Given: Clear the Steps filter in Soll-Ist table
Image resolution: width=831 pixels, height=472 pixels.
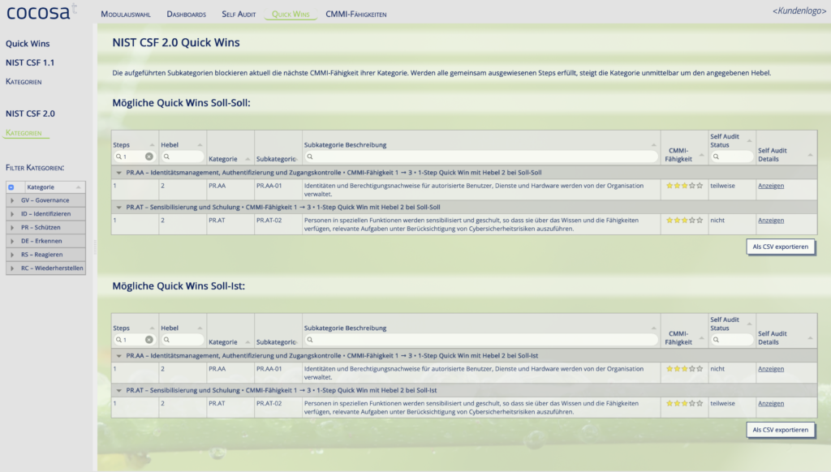Looking at the screenshot, I should [x=149, y=340].
